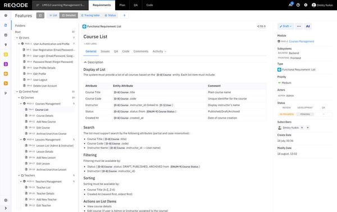Collapse Courses Management module

(21, 103)
